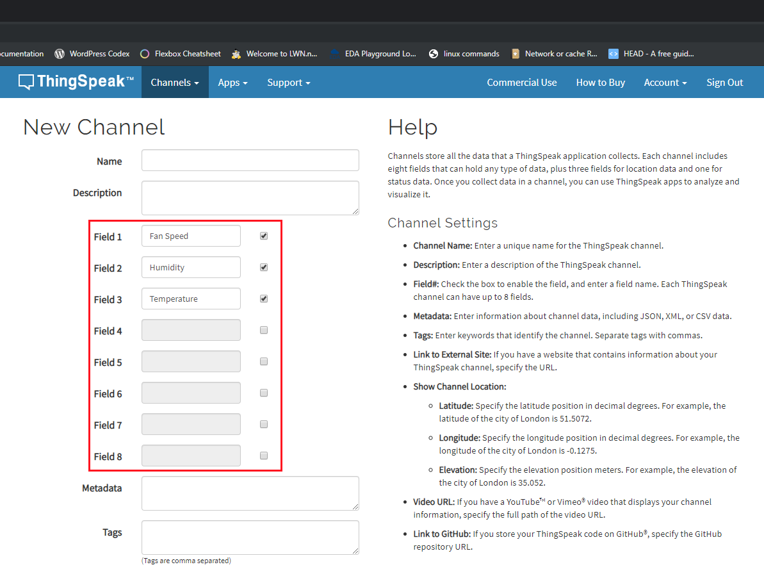The image size is (764, 567).
Task: Click the channel Name input field
Action: point(250,160)
